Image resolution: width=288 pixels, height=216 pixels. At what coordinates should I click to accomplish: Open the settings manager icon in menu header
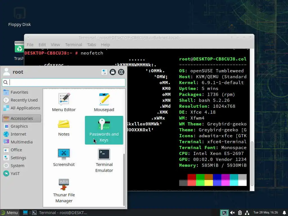pyautogui.click(x=104, y=72)
